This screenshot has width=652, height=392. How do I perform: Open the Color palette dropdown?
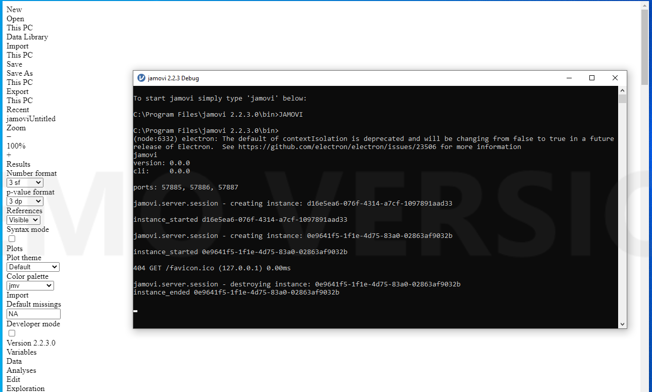tap(30, 285)
